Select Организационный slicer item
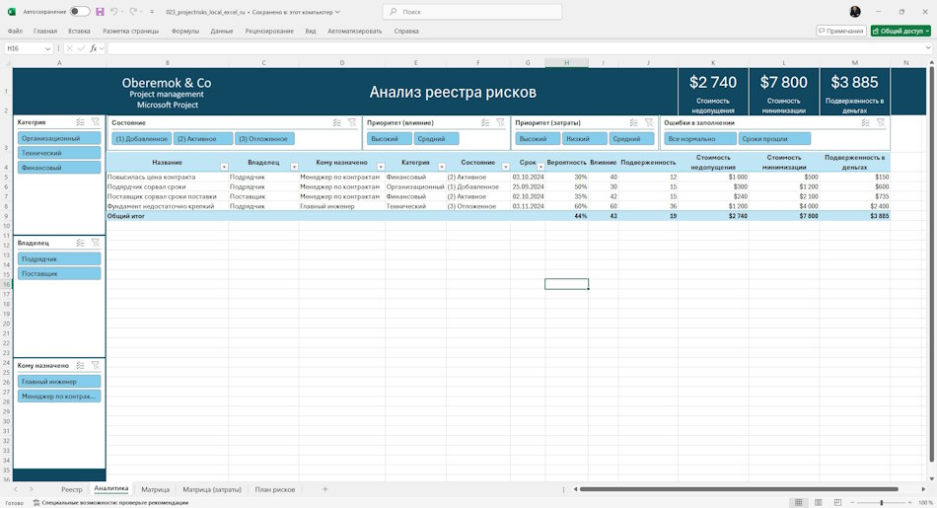The width and height of the screenshot is (937, 508). click(x=59, y=138)
